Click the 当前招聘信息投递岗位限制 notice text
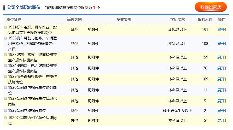The image size is (233, 130). point(72,8)
